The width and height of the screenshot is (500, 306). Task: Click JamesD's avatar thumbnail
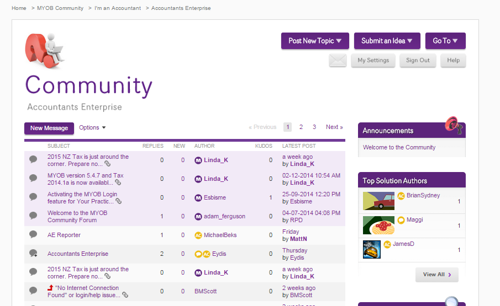(371, 249)
